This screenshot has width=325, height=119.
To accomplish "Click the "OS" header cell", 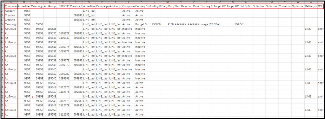I will tap(321, 6).
